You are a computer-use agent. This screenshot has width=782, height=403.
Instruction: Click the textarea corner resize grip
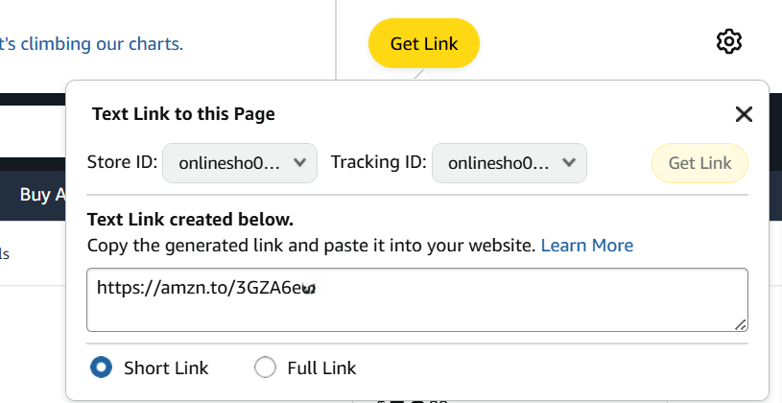[741, 324]
